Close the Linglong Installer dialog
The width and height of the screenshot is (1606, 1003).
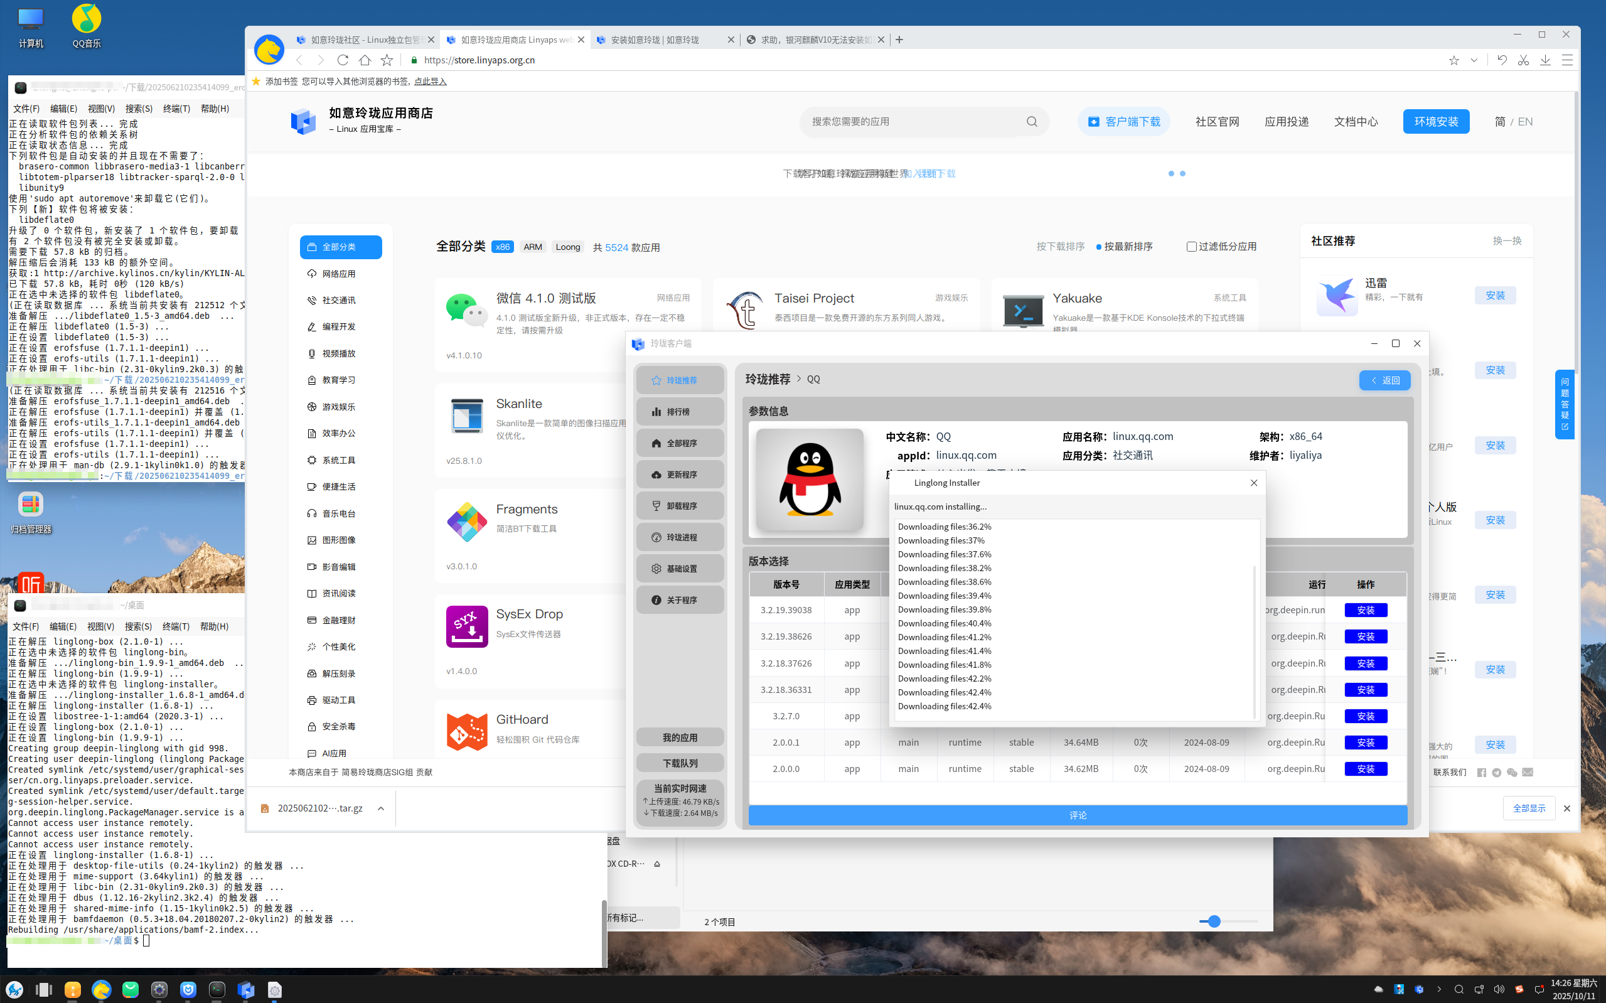(x=1253, y=483)
